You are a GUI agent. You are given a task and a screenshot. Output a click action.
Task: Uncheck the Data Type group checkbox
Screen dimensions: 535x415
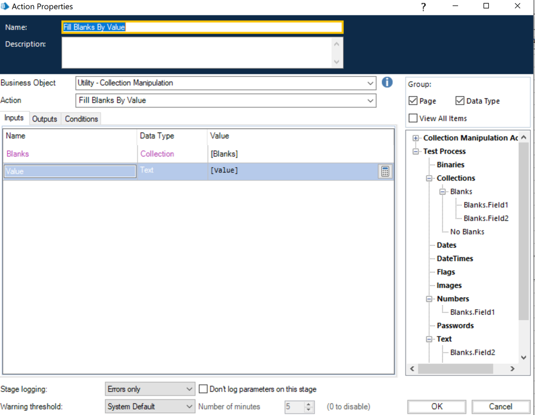tap(459, 101)
